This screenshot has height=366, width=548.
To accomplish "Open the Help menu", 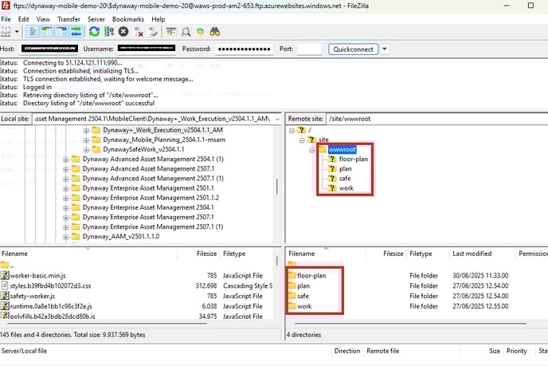I will (x=158, y=19).
